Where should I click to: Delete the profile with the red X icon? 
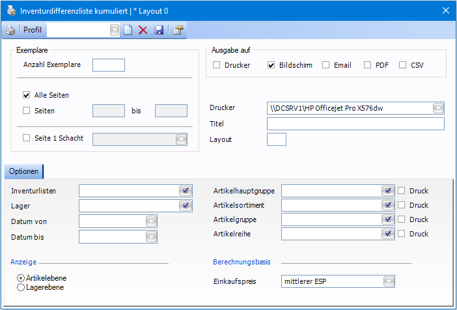[x=143, y=30]
